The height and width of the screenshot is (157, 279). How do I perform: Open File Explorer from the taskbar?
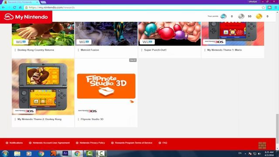tap(17, 154)
